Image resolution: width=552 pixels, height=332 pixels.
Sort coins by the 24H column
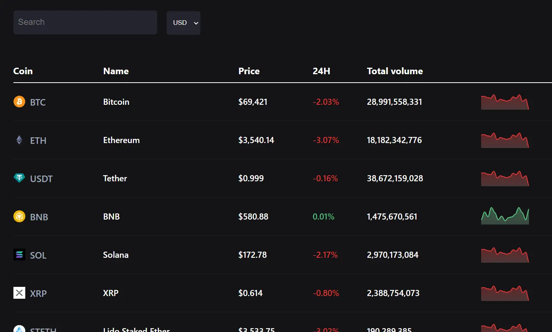point(321,71)
